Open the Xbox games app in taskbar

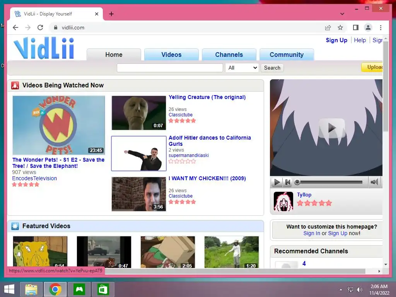[79, 289]
